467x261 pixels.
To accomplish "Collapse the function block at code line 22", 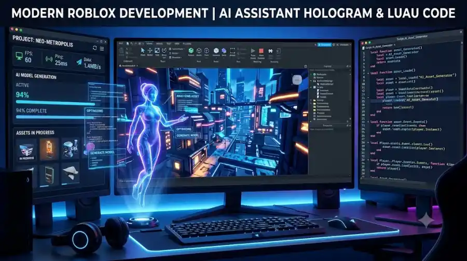I will coord(368,122).
